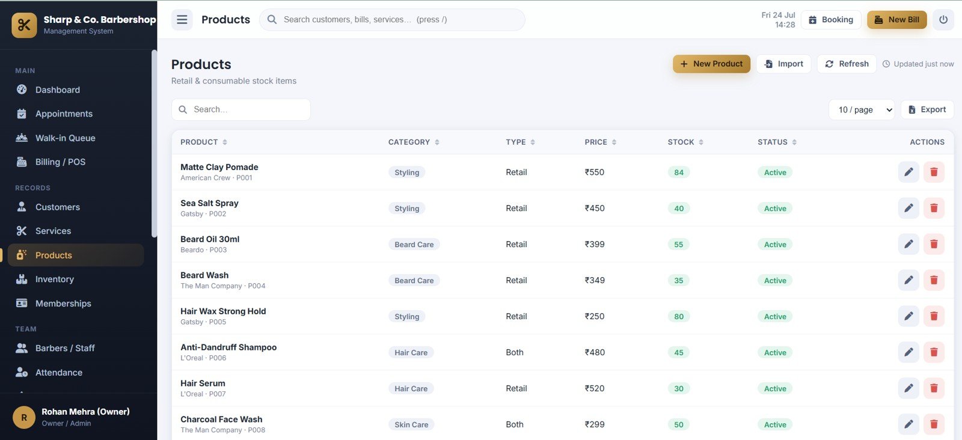Sort table by Status column
The width and height of the screenshot is (962, 440).
pos(777,142)
